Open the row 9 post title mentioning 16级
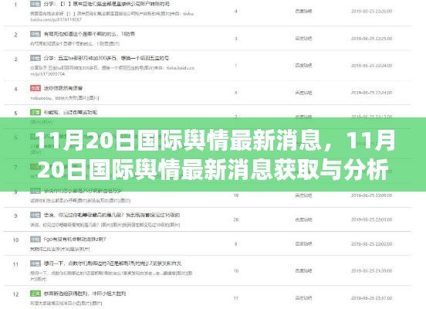Viewport: 426px width, 309px height. click(x=112, y=215)
